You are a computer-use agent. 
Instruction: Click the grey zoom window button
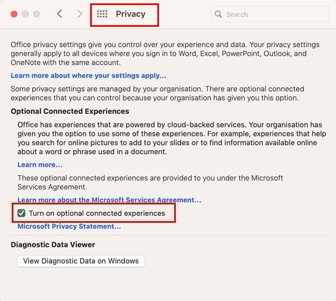(x=36, y=14)
